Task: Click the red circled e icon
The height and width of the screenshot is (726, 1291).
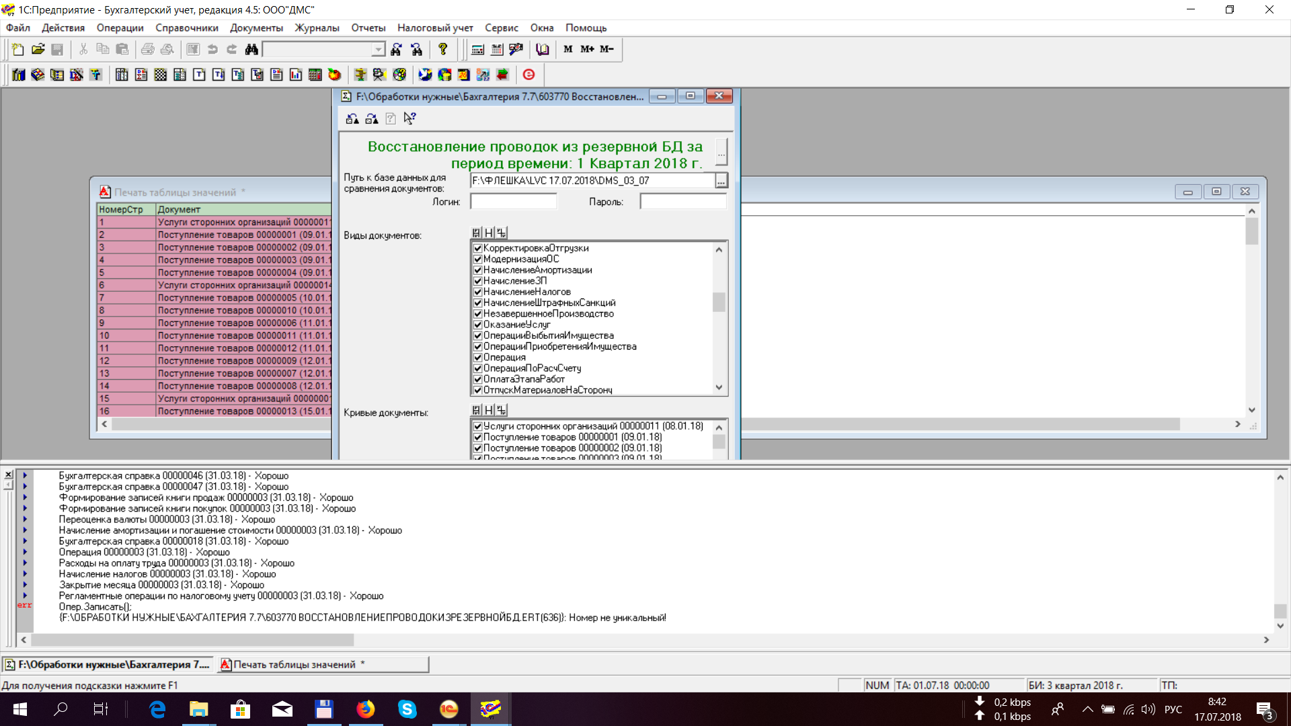Action: (x=529, y=75)
